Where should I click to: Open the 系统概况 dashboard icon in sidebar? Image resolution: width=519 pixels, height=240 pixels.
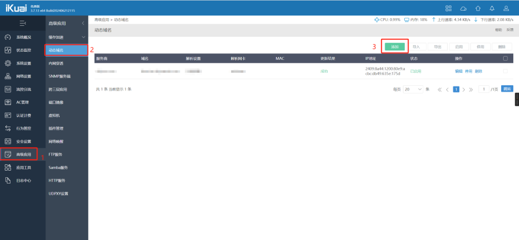pos(8,37)
